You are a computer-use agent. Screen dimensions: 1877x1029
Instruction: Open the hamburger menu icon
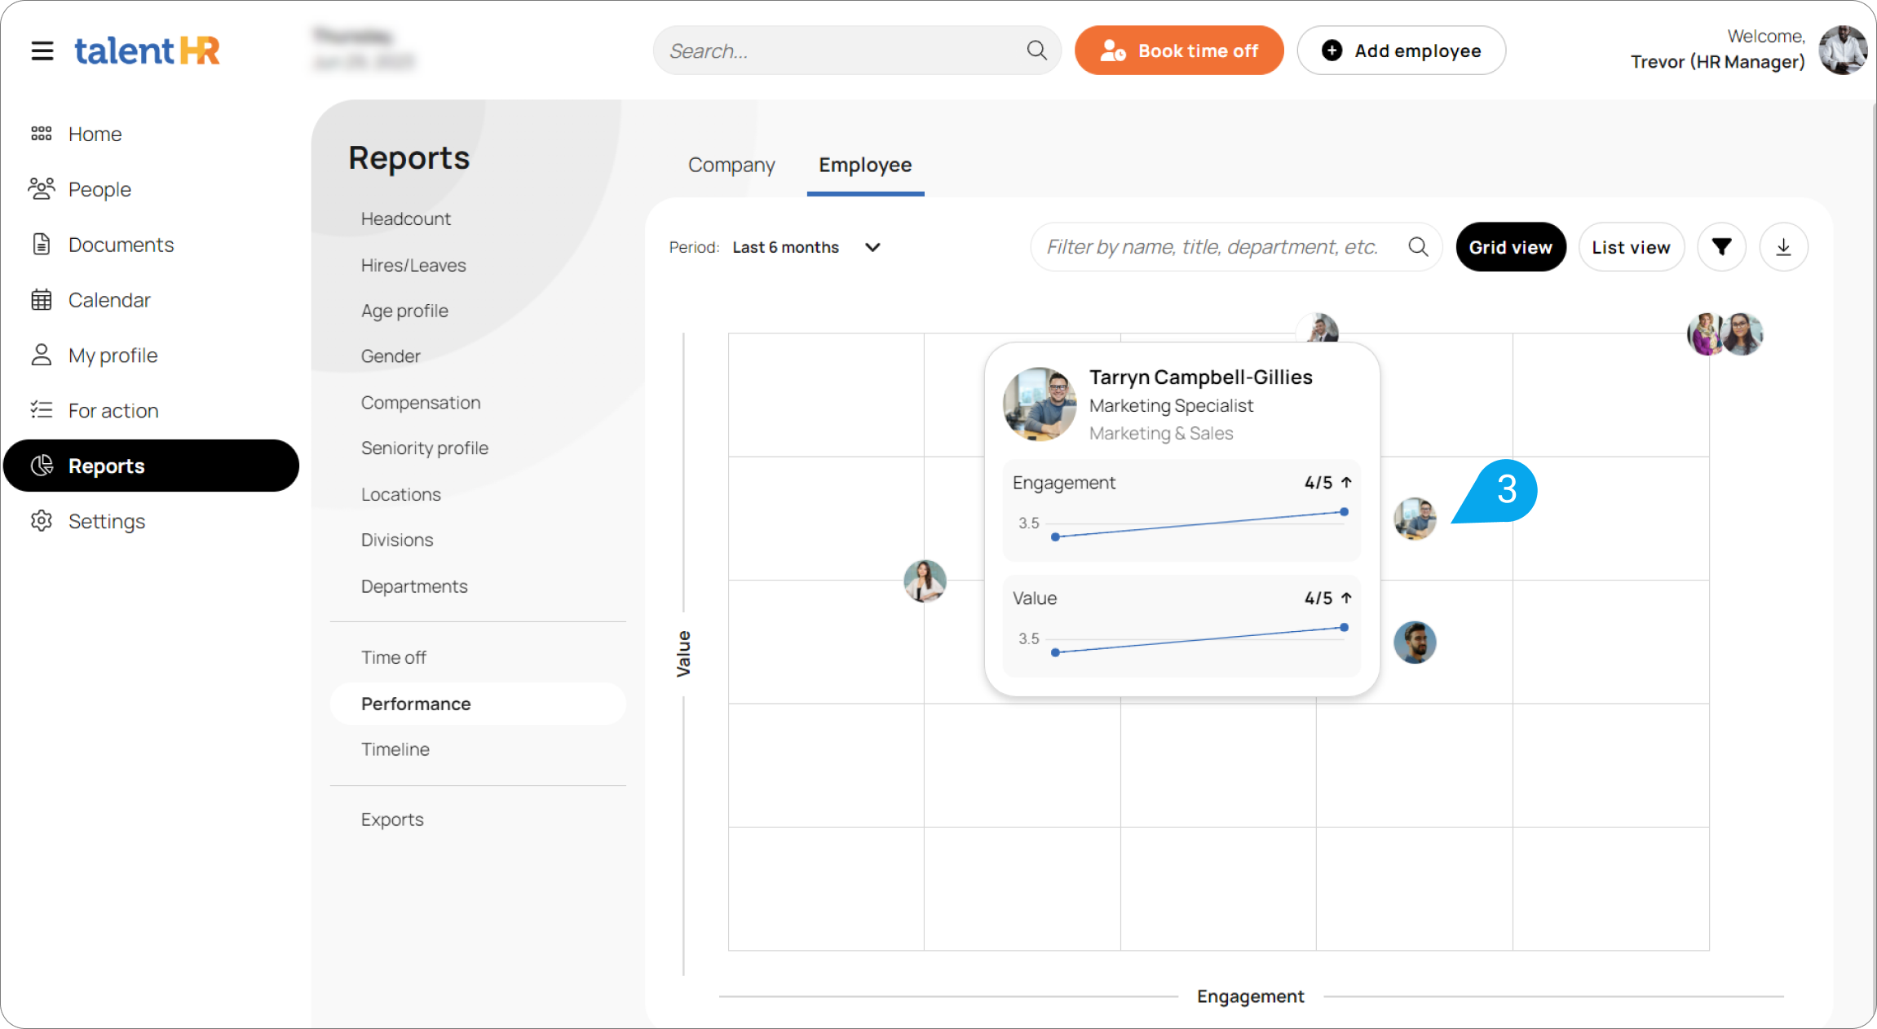click(42, 51)
